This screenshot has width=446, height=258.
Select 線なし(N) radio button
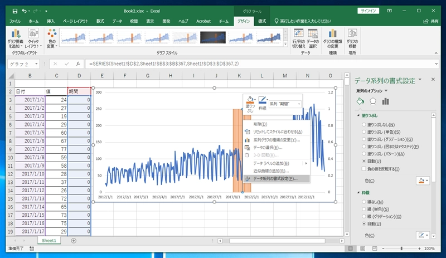364,202
